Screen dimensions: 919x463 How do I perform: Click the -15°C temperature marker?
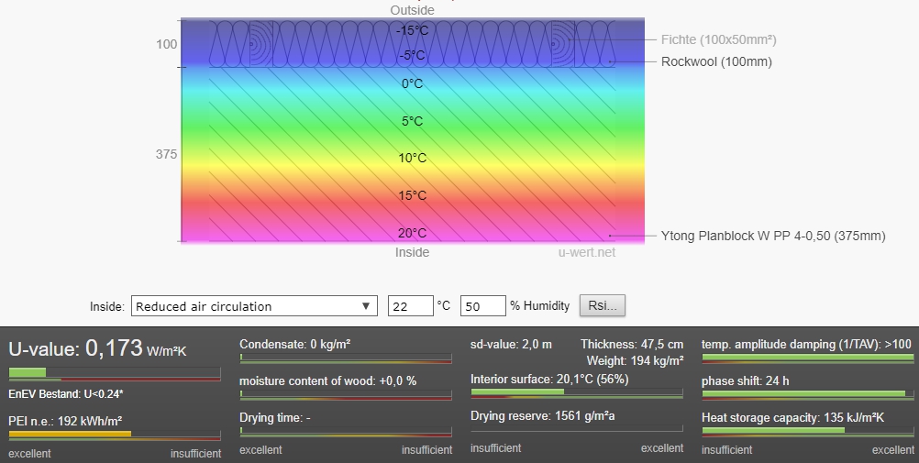(x=412, y=30)
